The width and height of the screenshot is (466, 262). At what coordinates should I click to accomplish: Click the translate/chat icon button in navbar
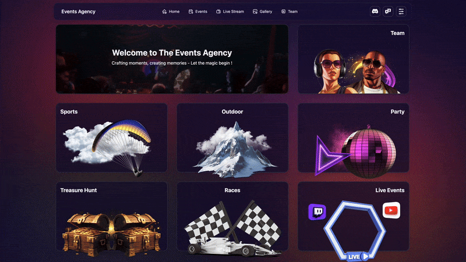[x=388, y=12]
